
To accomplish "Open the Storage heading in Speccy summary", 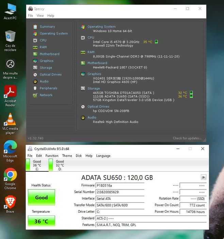I will (94, 88).
